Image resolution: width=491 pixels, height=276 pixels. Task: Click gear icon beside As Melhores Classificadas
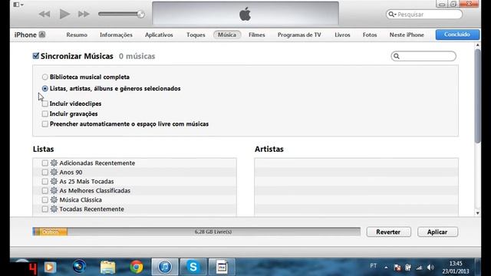pos(54,190)
